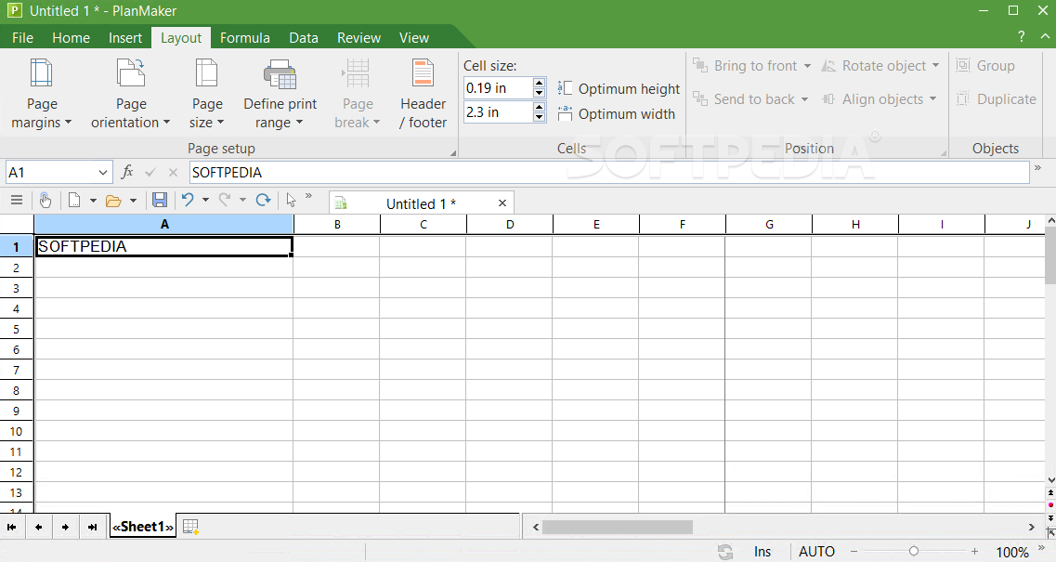
Task: Open Page size menu
Action: pyautogui.click(x=207, y=94)
